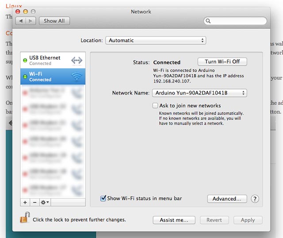The height and width of the screenshot is (238, 283).
Task: Open the Location dropdown set to Automatic
Action: tap(155, 40)
